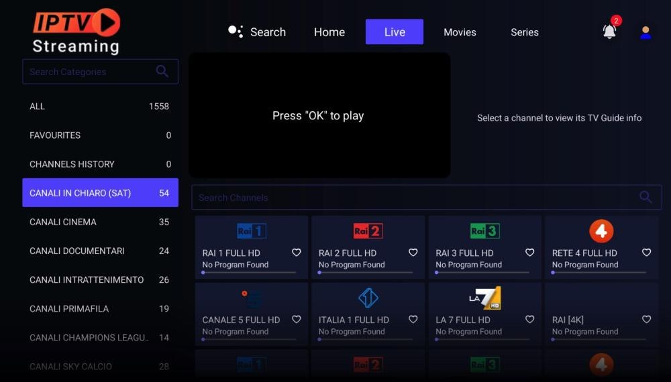
Task: Open the user profile icon
Action: 646,32
